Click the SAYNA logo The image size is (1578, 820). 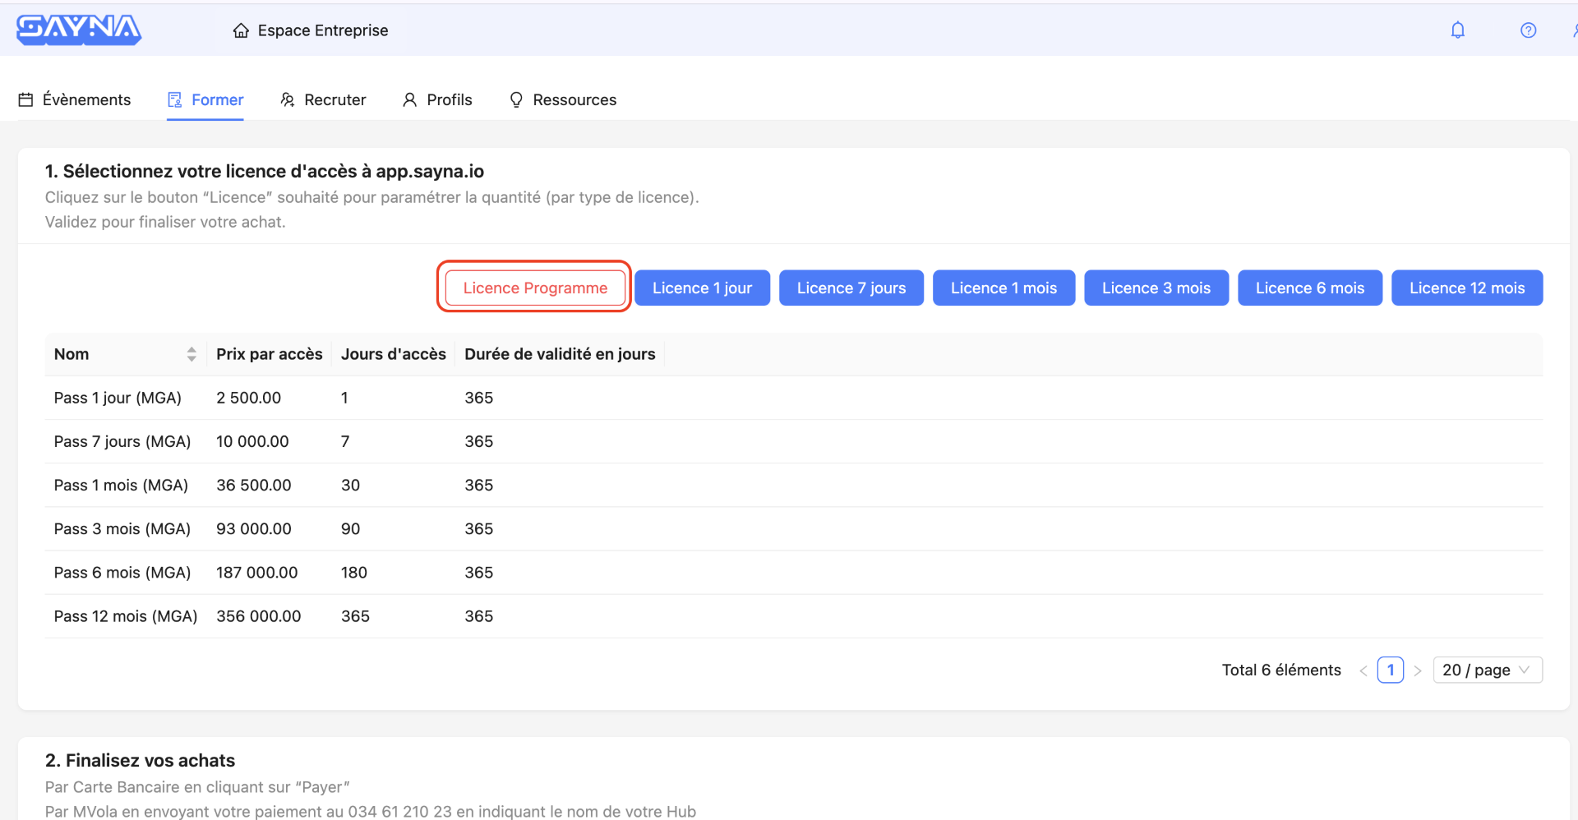(79, 30)
